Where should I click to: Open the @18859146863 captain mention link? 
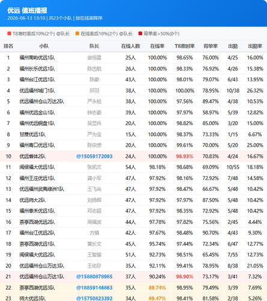click(x=94, y=288)
